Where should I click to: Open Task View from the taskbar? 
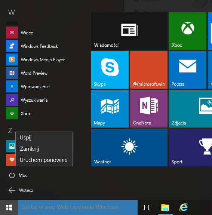point(147,208)
